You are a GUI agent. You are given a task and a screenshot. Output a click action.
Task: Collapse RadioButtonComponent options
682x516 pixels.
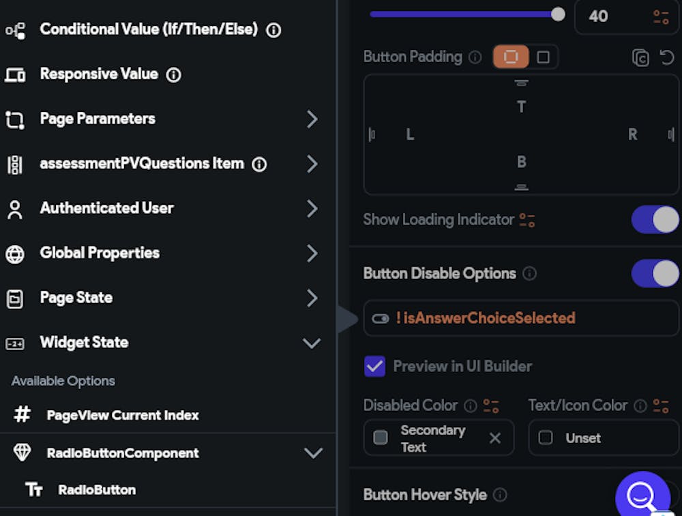coord(313,453)
